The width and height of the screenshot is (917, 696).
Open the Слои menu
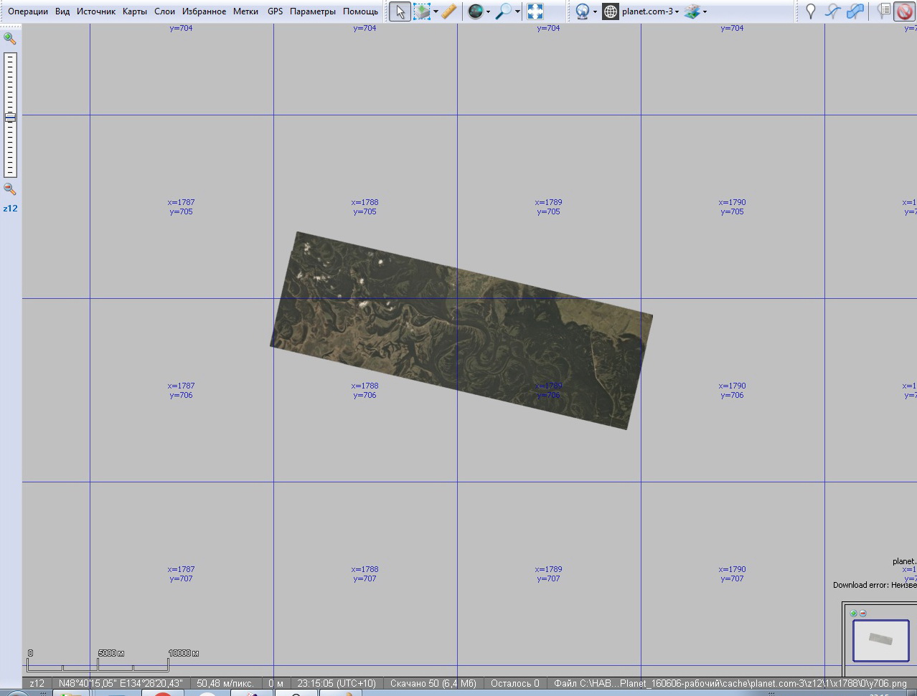[164, 11]
